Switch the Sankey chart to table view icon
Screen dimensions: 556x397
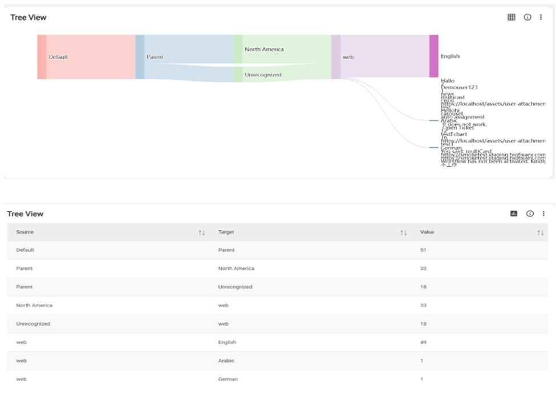511,17
